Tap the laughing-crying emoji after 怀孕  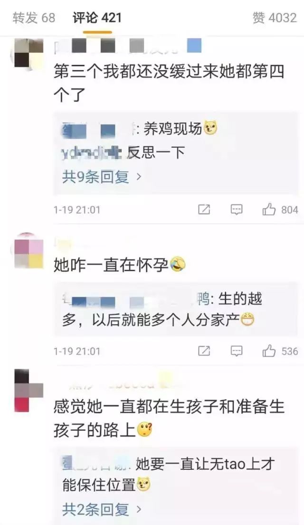[178, 265]
